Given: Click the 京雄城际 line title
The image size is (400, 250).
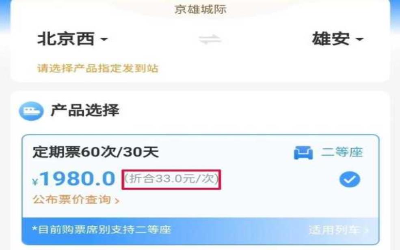Looking at the screenshot, I should tap(201, 10).
